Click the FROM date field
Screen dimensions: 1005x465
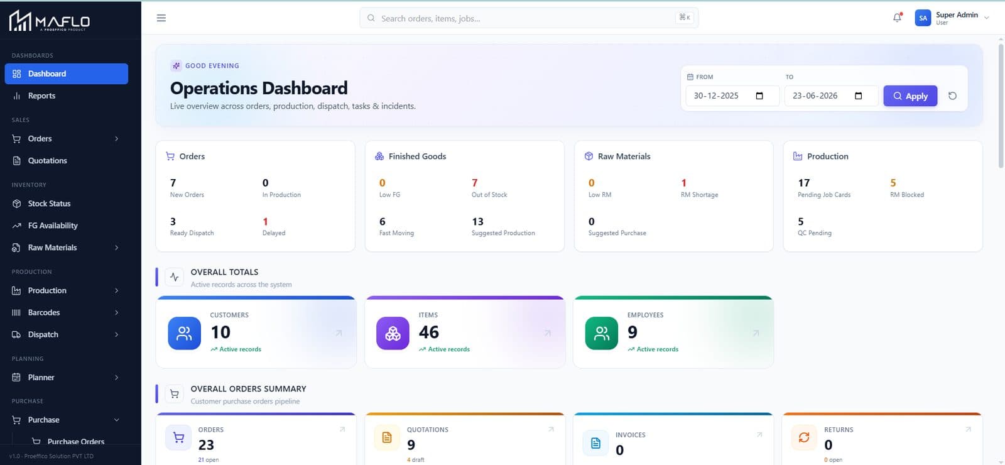(733, 96)
